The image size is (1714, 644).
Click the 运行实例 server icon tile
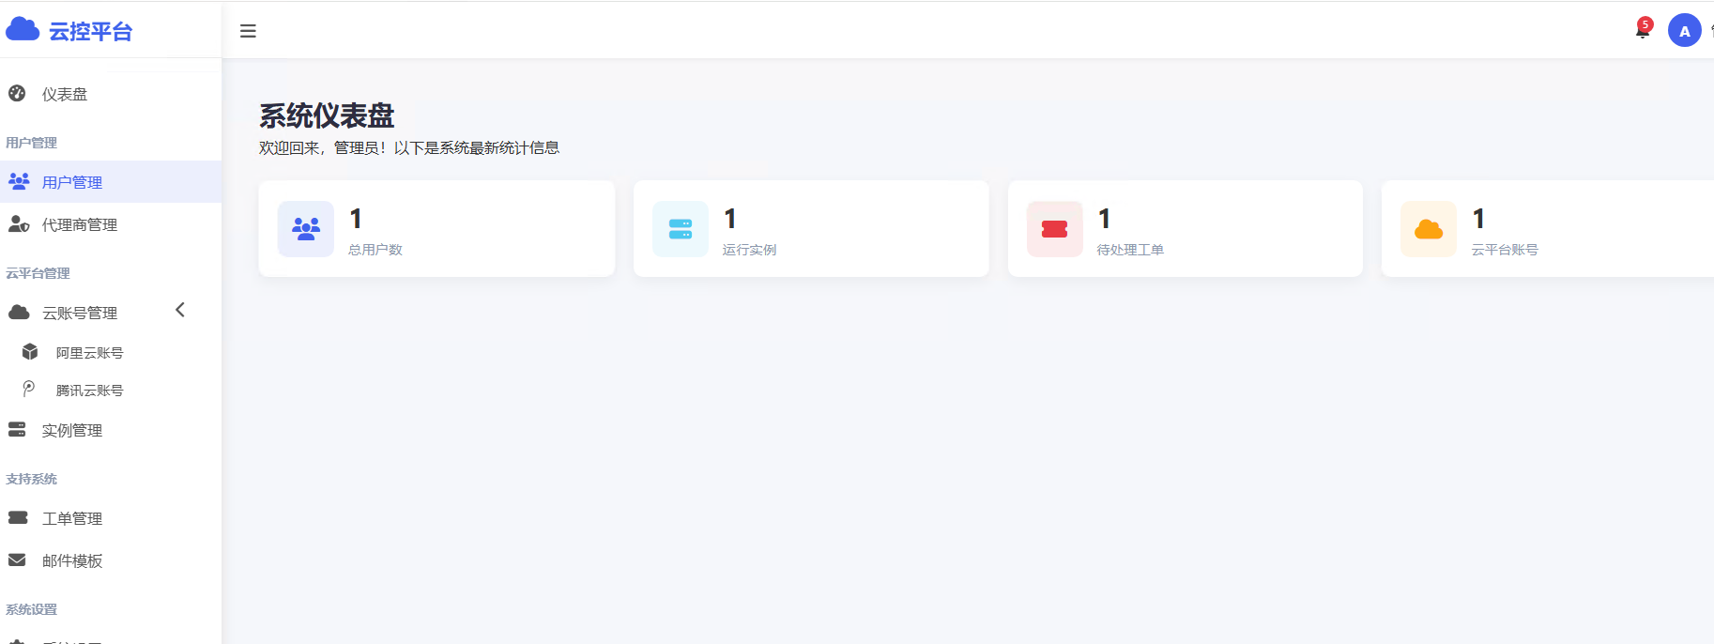[681, 229]
